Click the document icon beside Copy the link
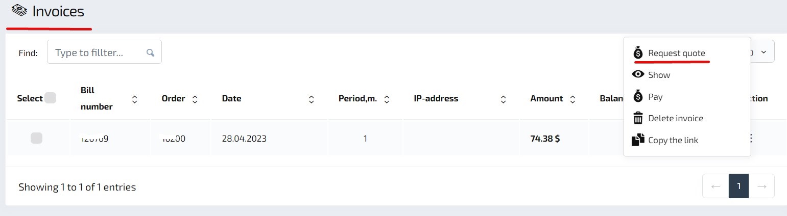 pyautogui.click(x=638, y=140)
